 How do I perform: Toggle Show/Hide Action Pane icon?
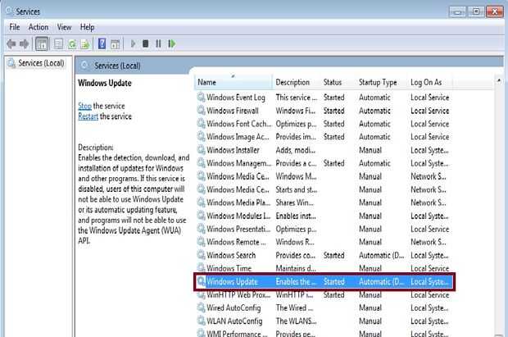115,43
